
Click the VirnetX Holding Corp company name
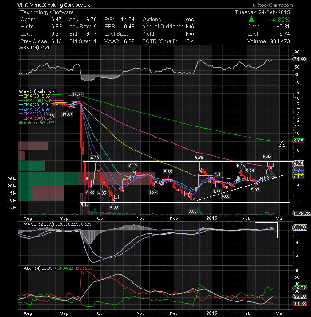tap(52, 5)
